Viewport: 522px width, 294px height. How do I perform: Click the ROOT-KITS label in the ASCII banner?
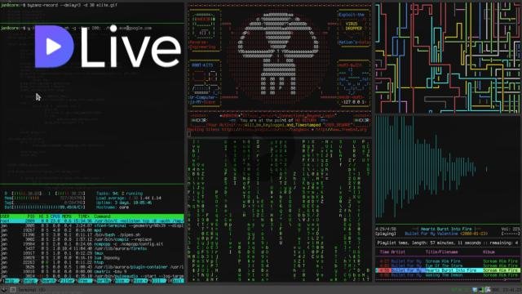201,65
